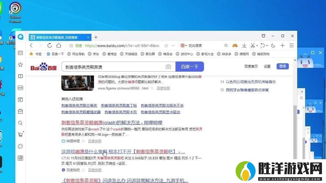Open the 哔哩哔哩 crash solution result title
326x183 pixels.
pyautogui.click(x=111, y=123)
